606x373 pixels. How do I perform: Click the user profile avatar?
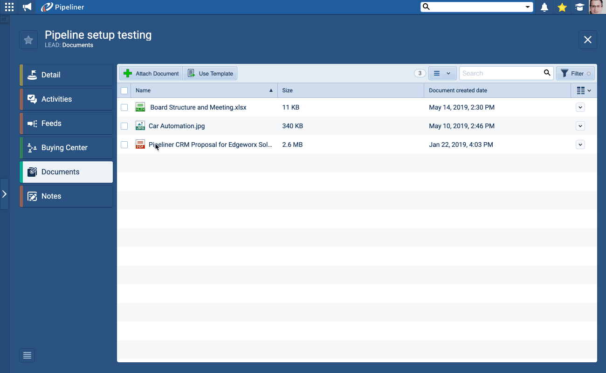(597, 7)
